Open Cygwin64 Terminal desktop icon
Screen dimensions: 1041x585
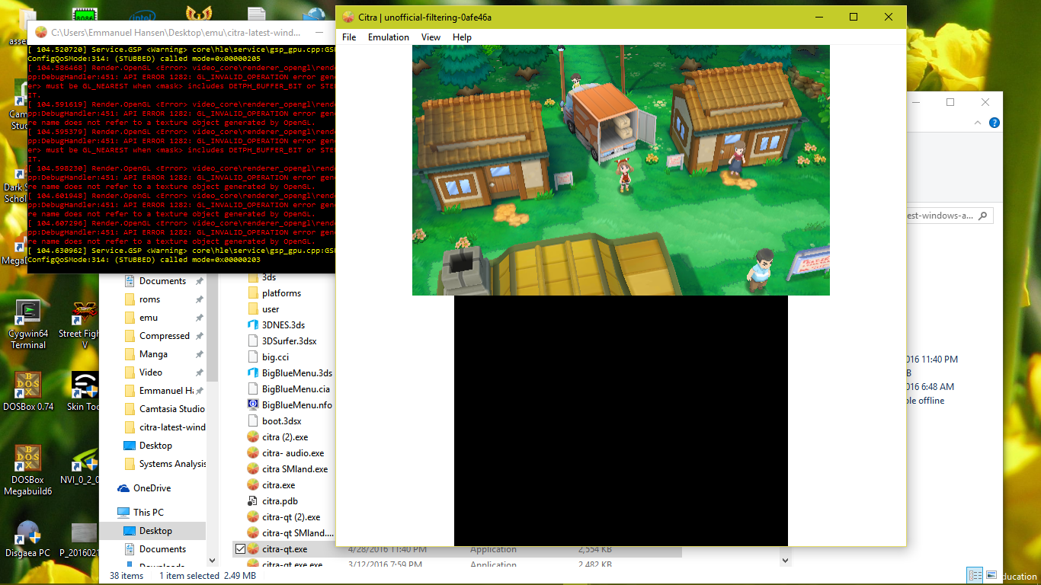coord(28,324)
